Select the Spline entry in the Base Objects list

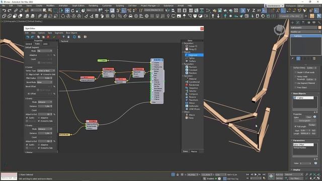coord(303,98)
